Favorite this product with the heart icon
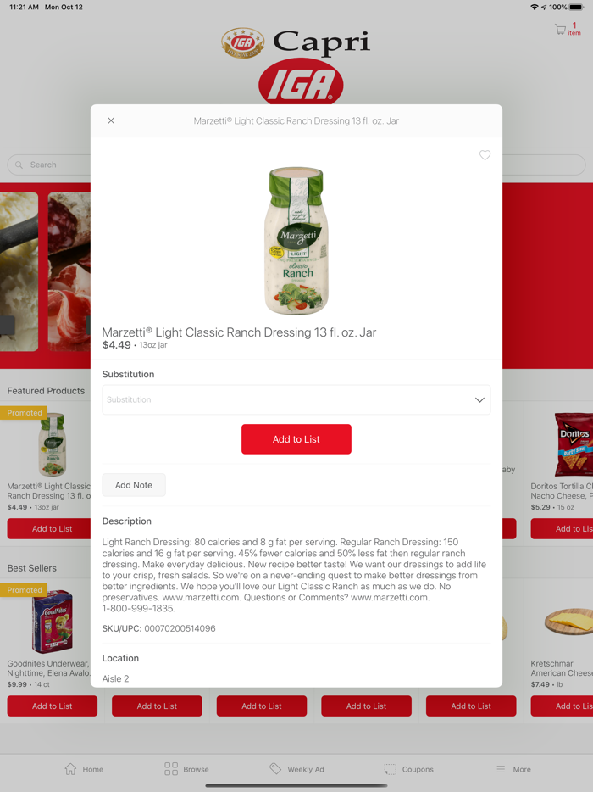 [485, 155]
